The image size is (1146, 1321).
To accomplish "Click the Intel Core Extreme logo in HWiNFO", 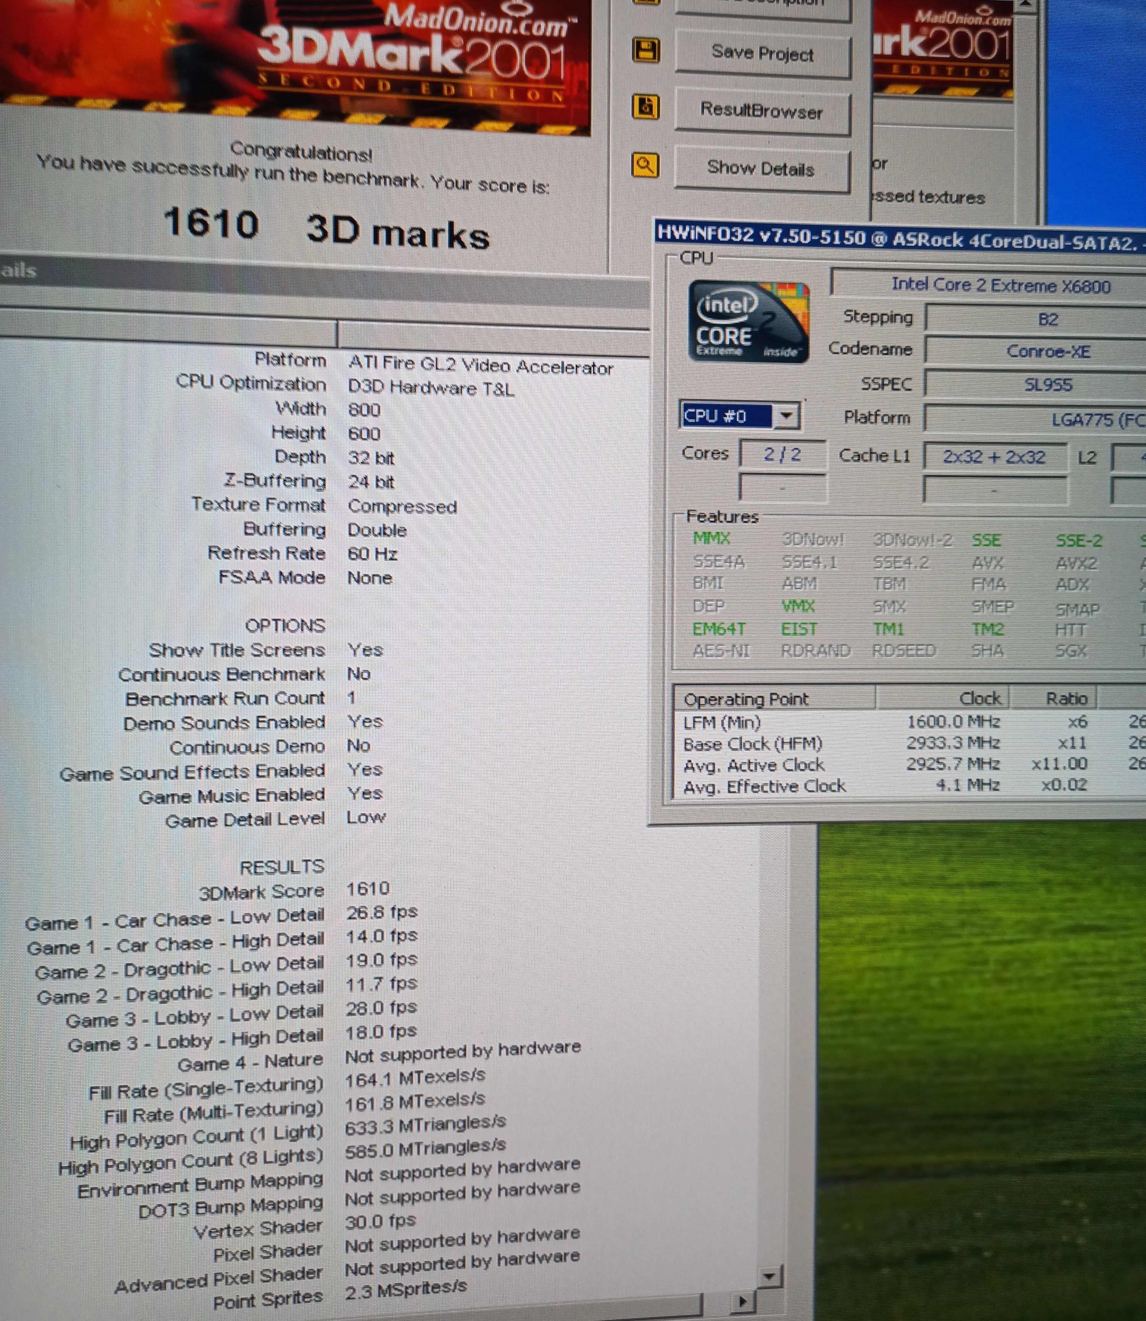I will (749, 322).
